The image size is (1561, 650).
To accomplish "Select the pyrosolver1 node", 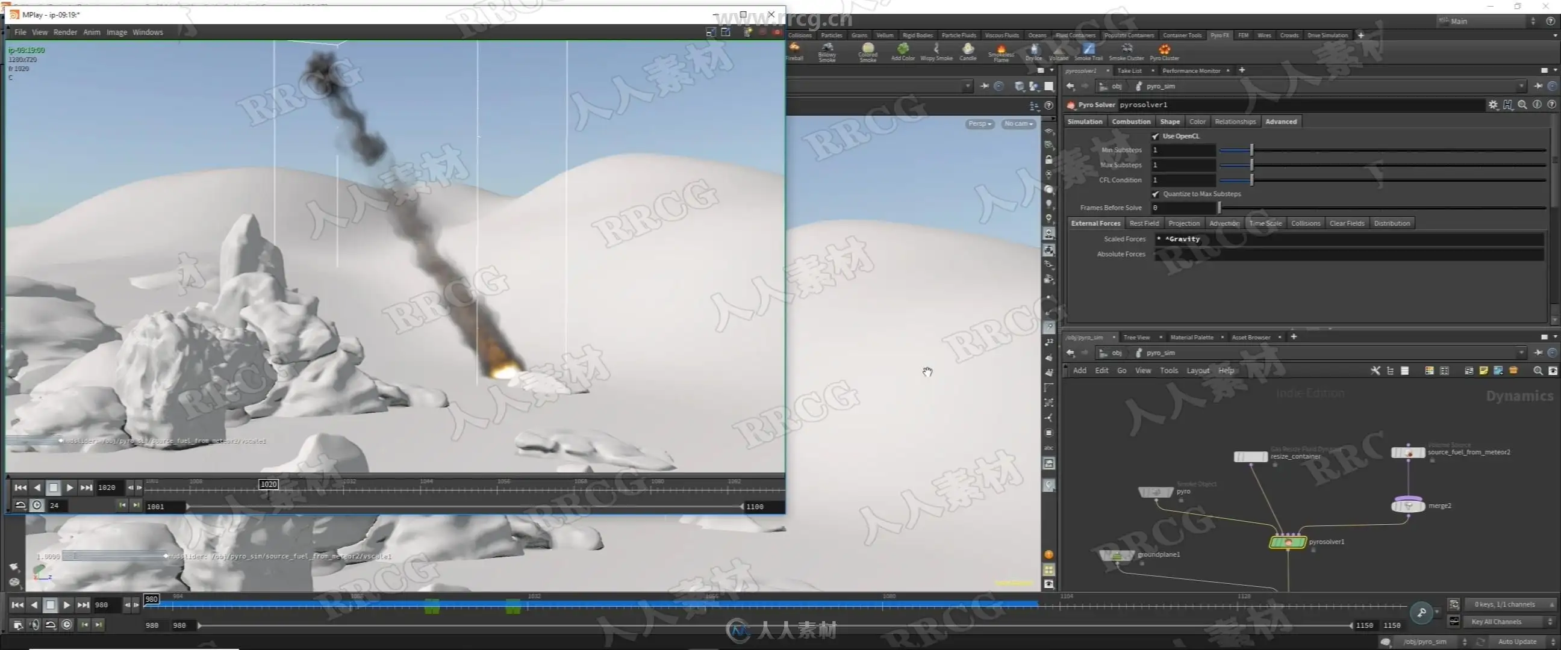I will coord(1287,542).
